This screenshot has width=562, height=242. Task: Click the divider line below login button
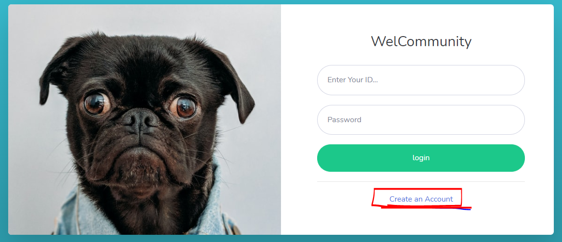pos(421,181)
